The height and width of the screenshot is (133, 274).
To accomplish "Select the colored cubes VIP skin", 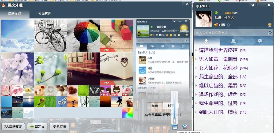I will (117, 36).
